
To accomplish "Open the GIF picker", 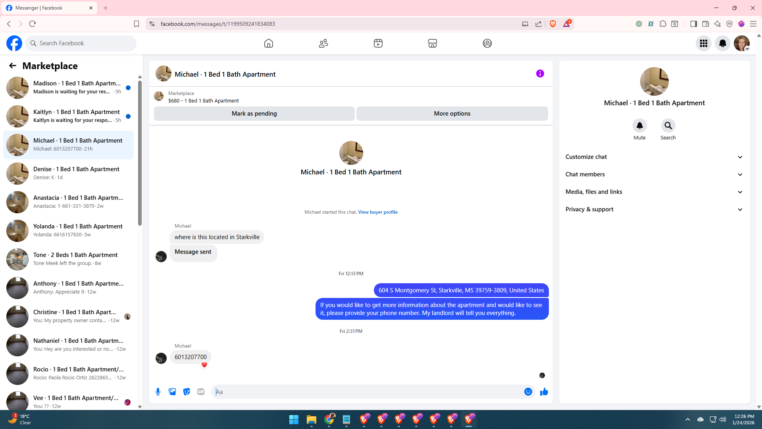I will (201, 392).
